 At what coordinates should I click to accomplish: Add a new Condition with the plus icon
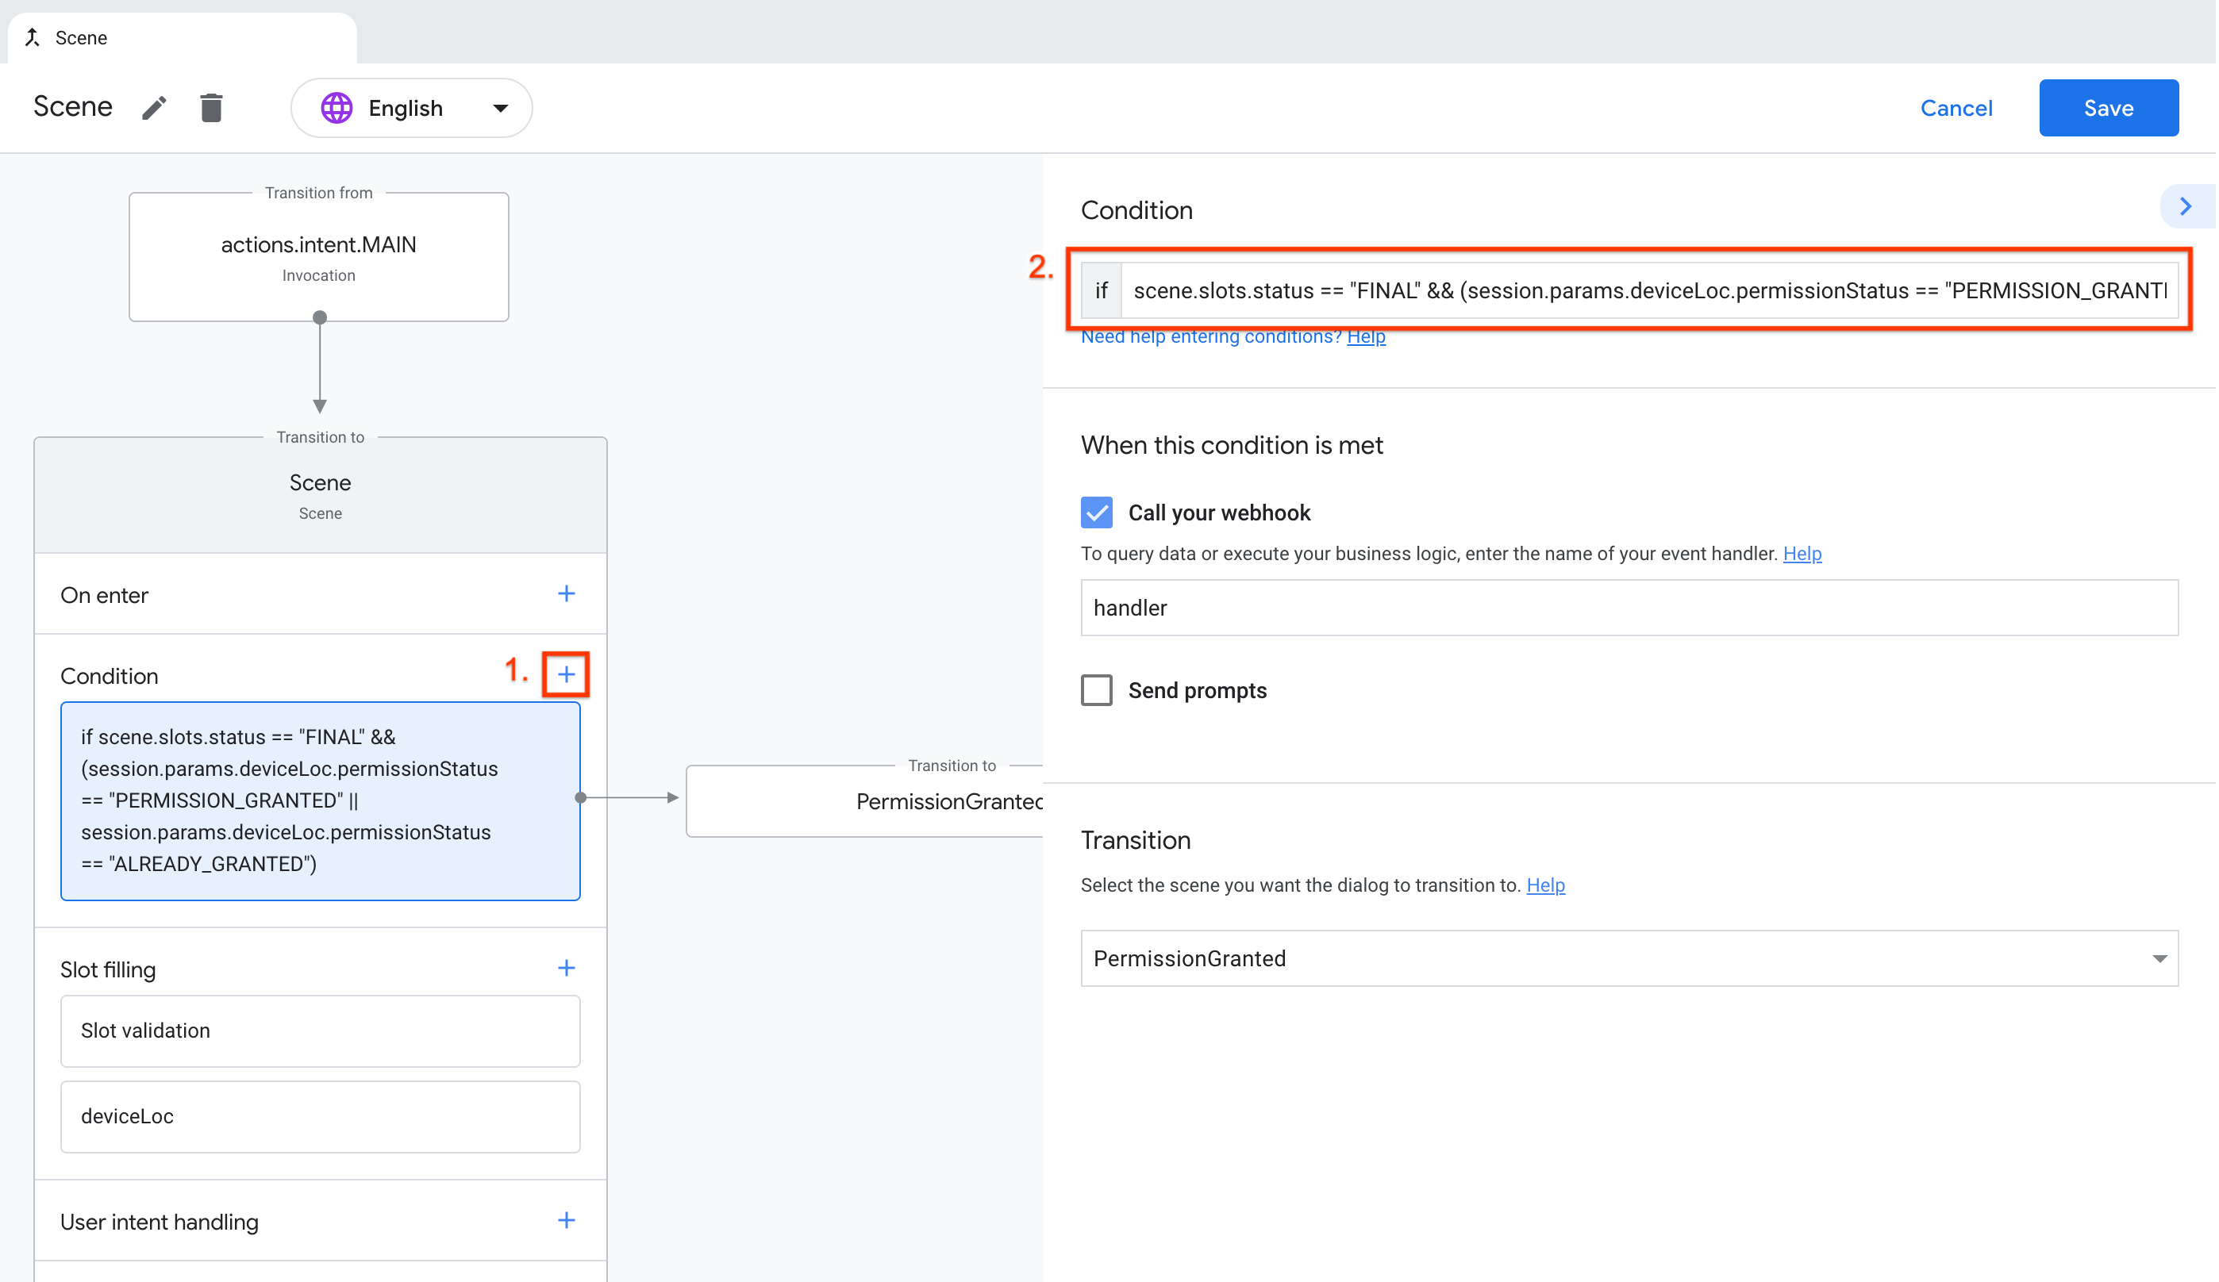coord(566,674)
